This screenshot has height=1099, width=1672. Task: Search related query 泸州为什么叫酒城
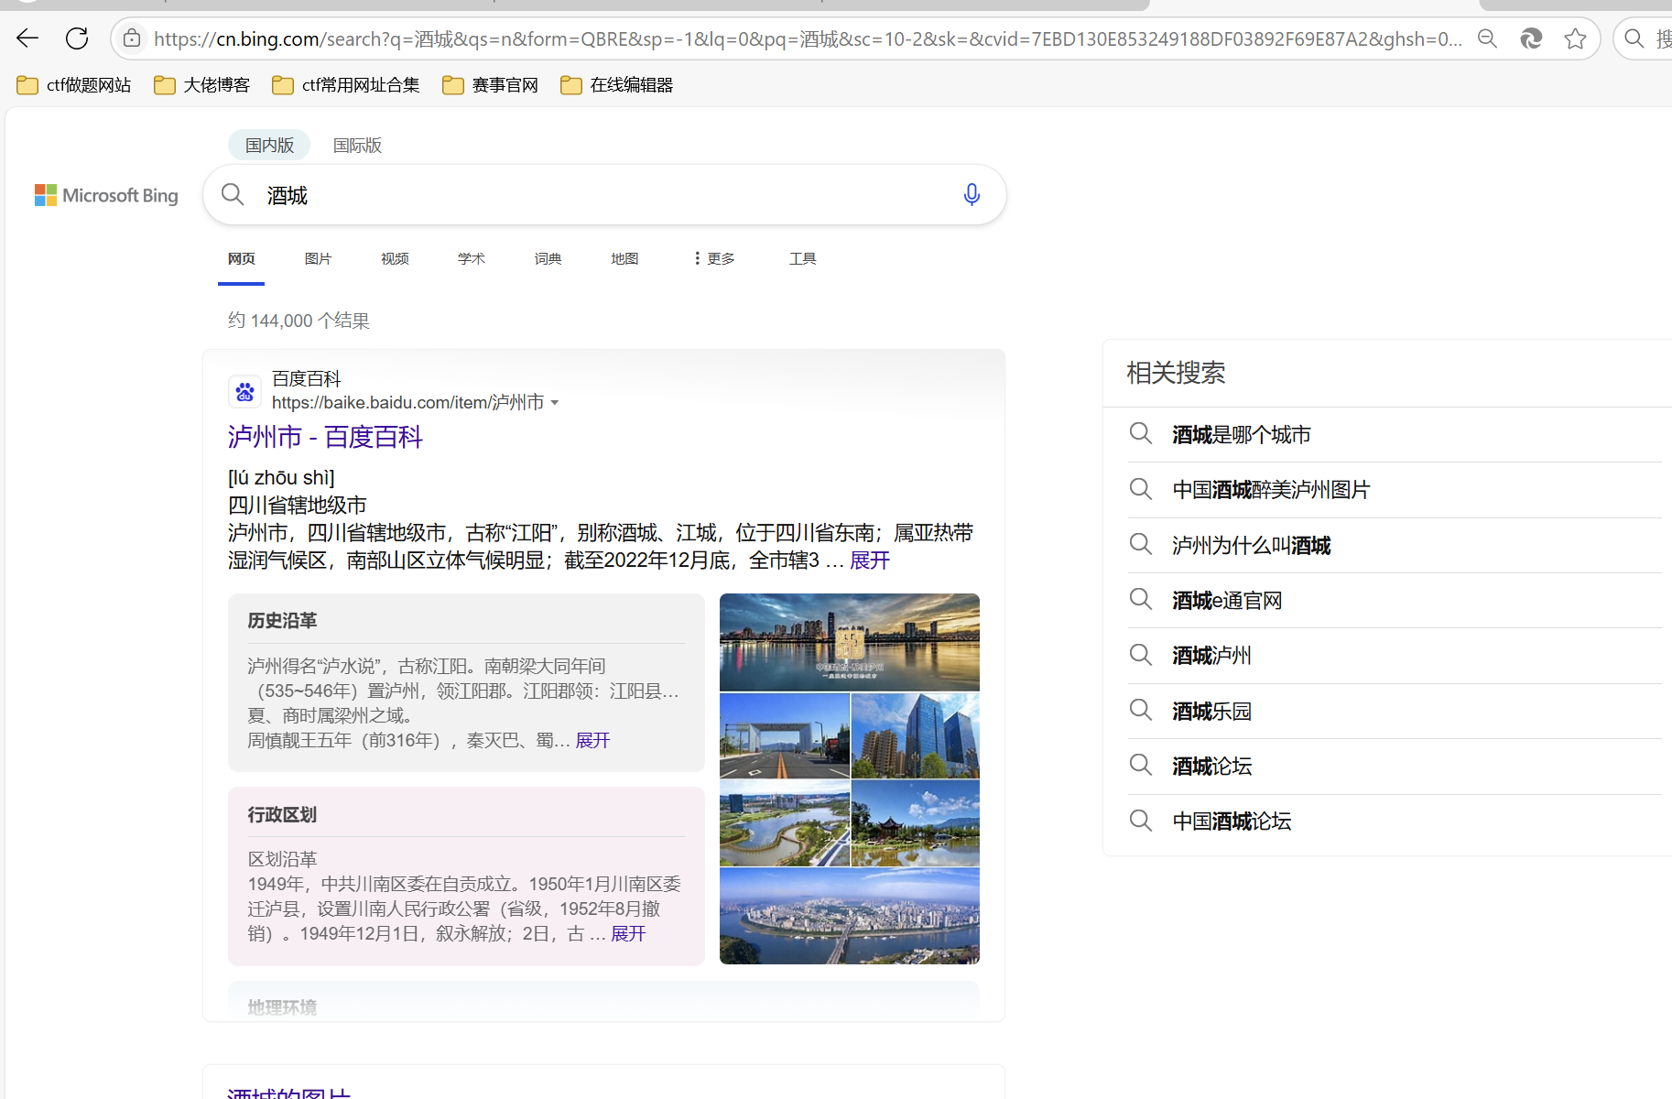coord(1252,545)
